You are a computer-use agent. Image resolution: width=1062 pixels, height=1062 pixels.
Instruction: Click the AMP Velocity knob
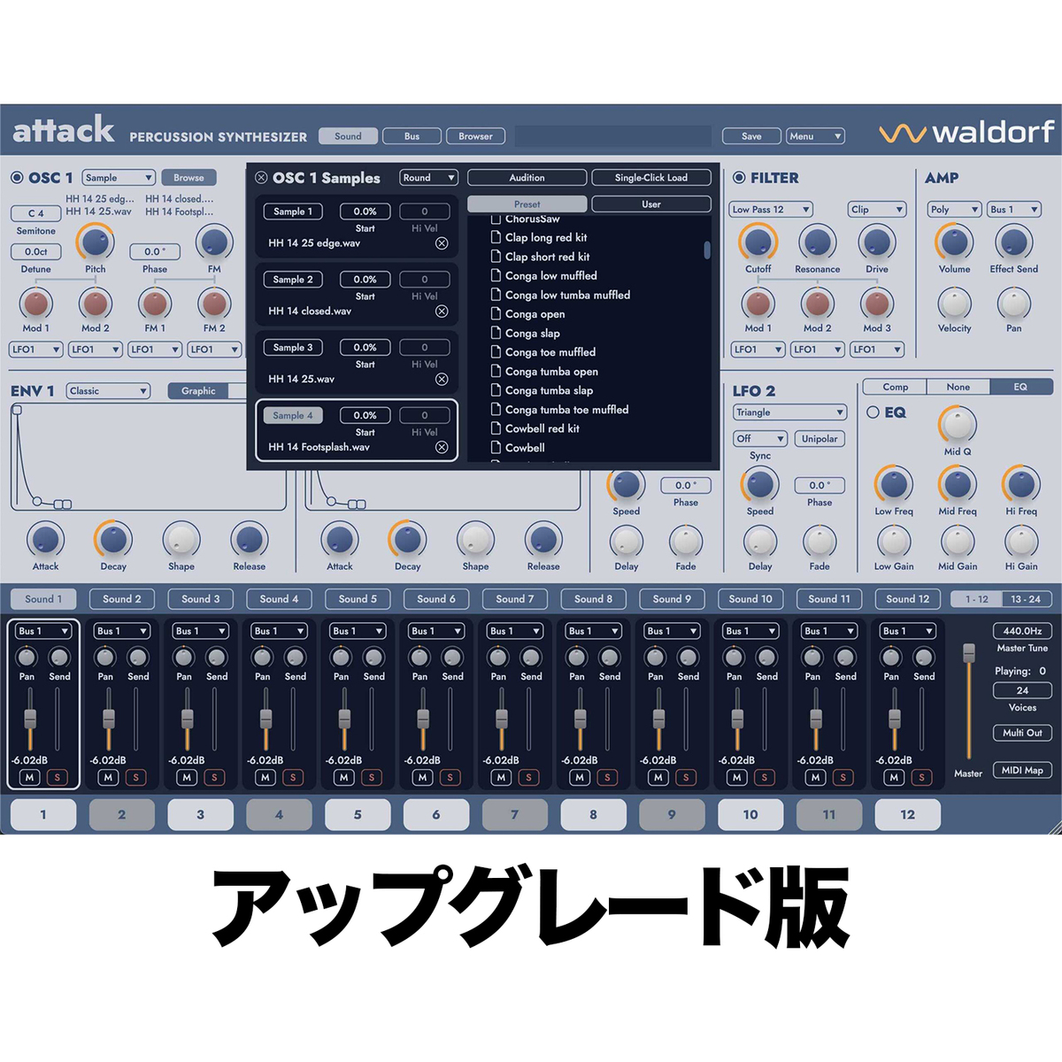(x=954, y=304)
